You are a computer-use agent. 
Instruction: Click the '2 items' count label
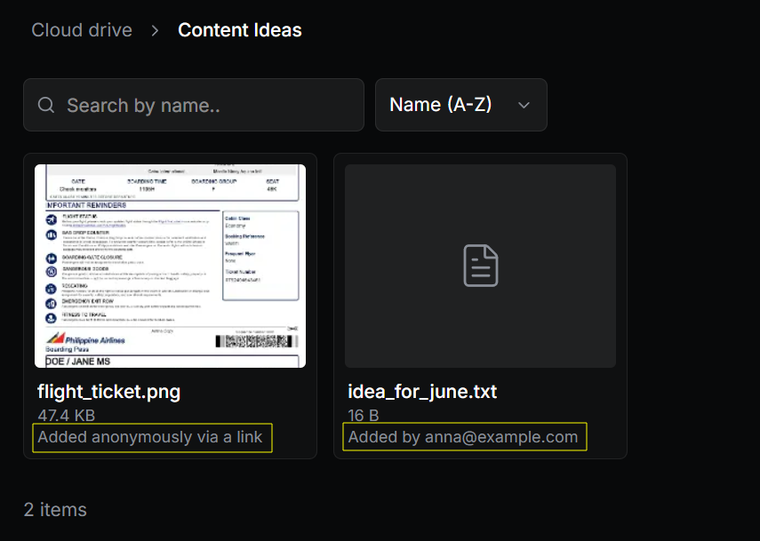point(55,510)
